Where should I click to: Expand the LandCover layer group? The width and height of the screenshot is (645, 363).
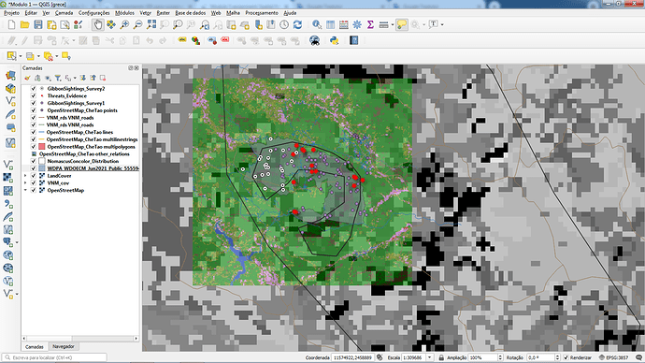(x=25, y=176)
